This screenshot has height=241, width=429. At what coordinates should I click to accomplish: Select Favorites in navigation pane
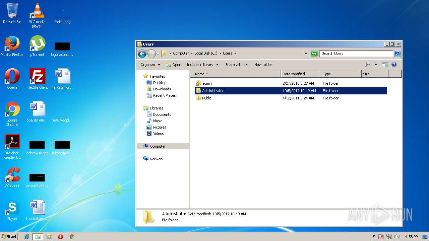[x=157, y=76]
